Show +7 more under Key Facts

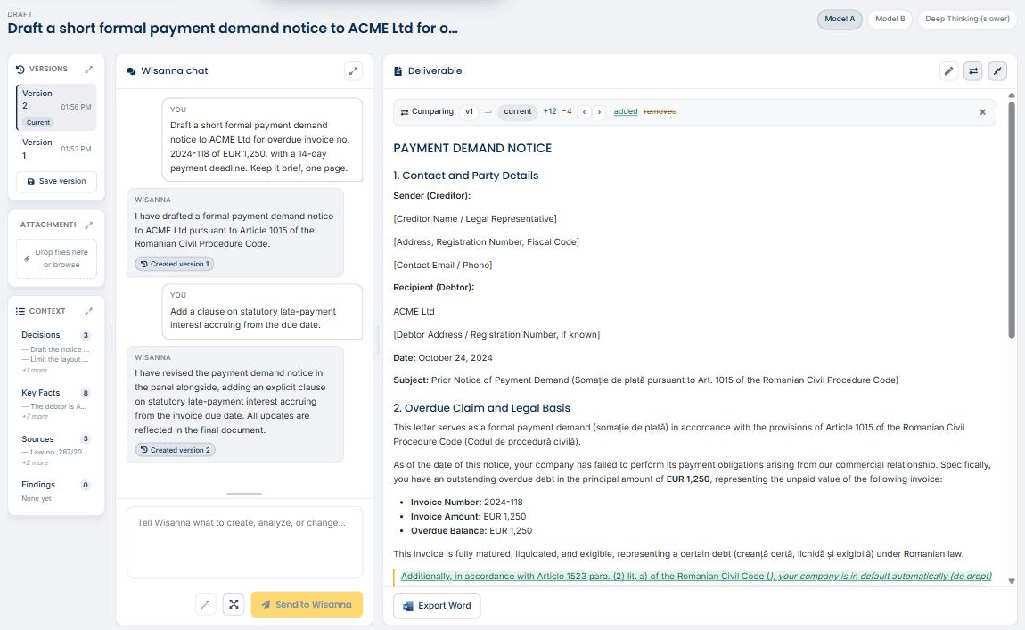[35, 417]
